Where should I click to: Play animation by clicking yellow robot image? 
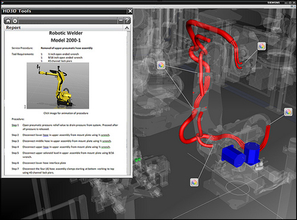[58, 86]
